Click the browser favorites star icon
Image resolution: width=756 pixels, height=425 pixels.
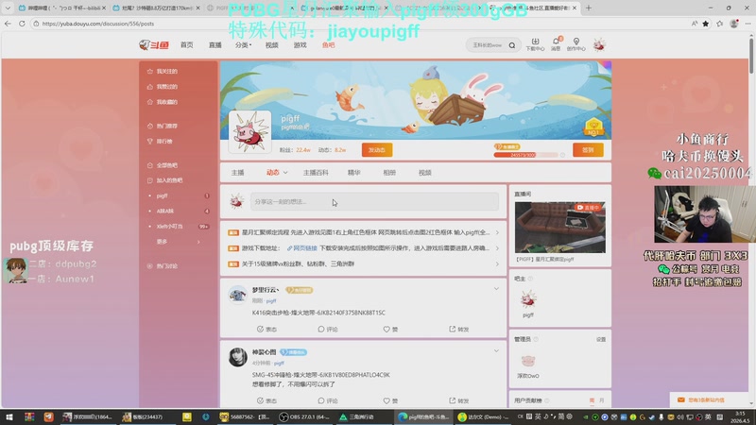(705, 23)
